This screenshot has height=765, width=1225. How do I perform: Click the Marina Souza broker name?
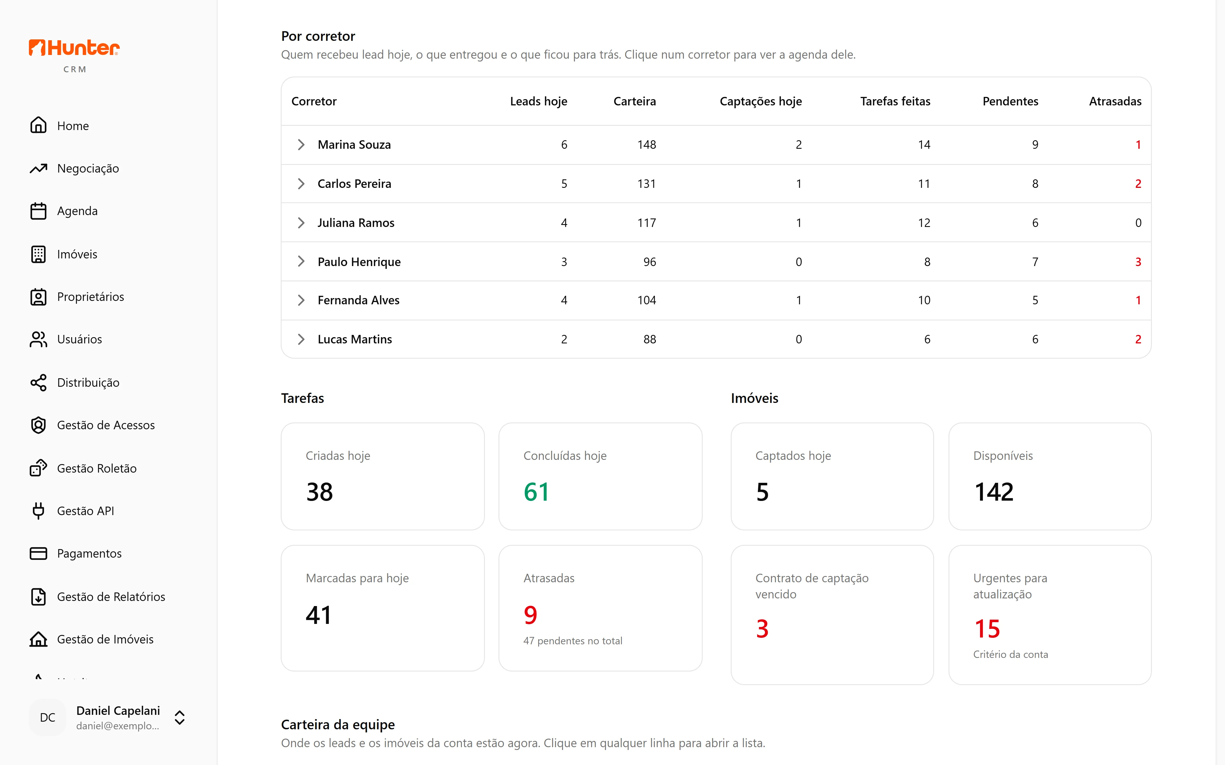pos(354,145)
